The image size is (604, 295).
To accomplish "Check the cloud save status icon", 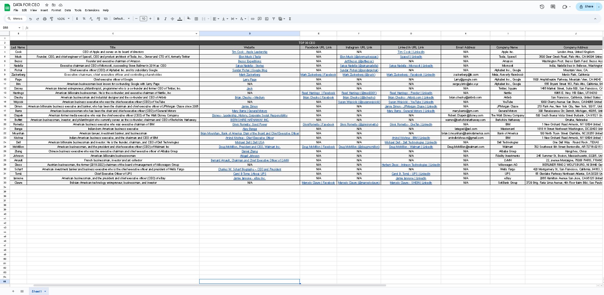I will [61, 5].
